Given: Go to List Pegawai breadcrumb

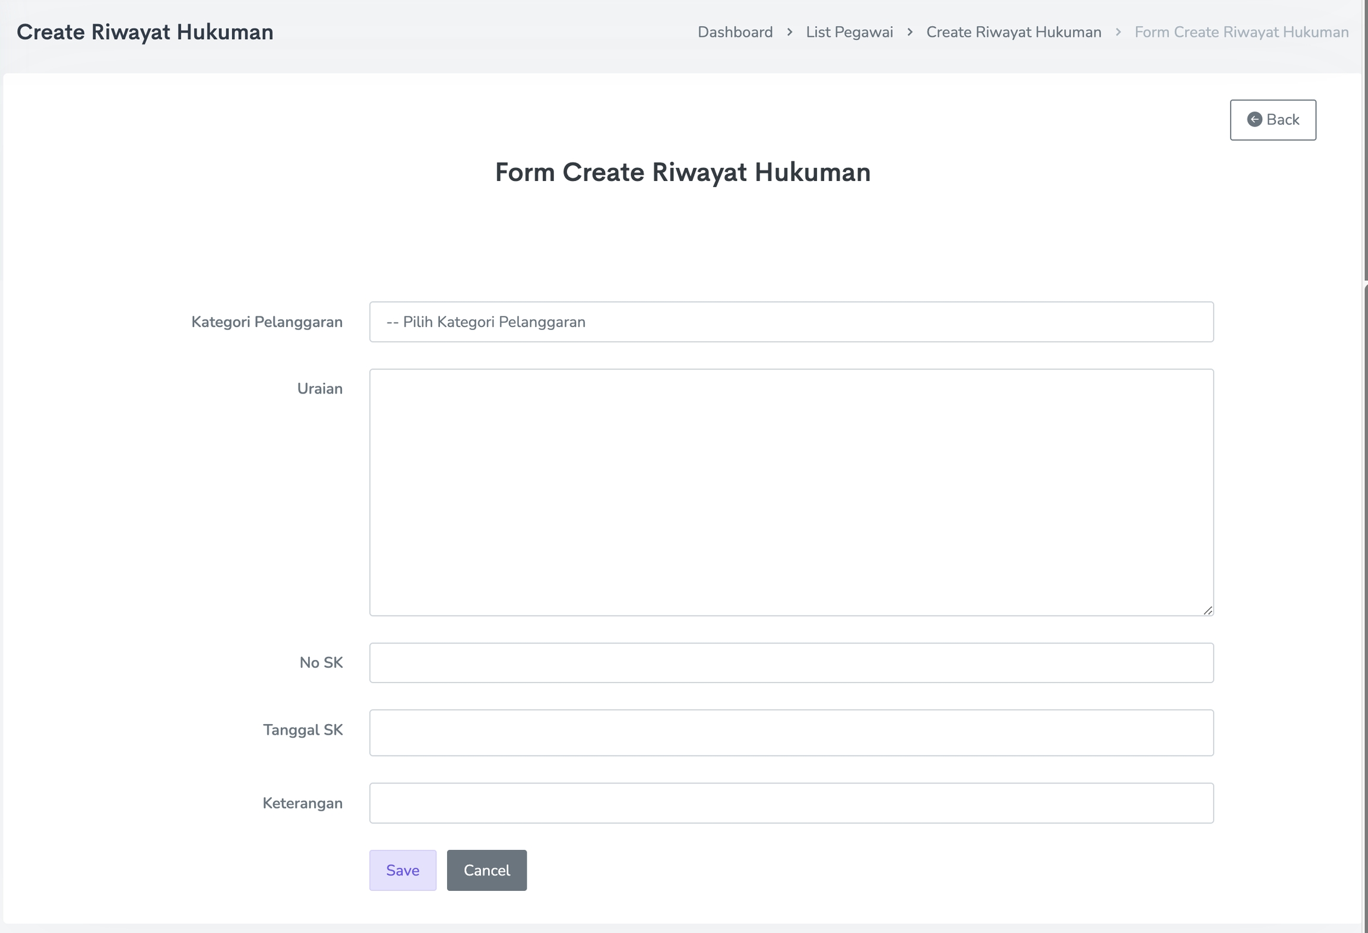Looking at the screenshot, I should (x=849, y=32).
